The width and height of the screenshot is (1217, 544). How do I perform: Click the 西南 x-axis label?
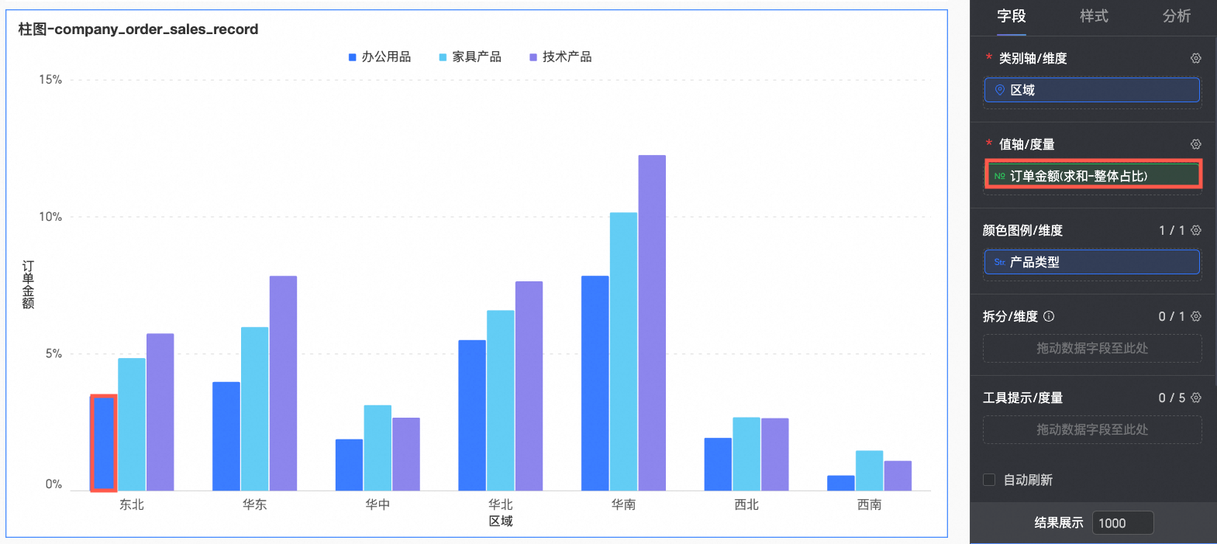(870, 504)
